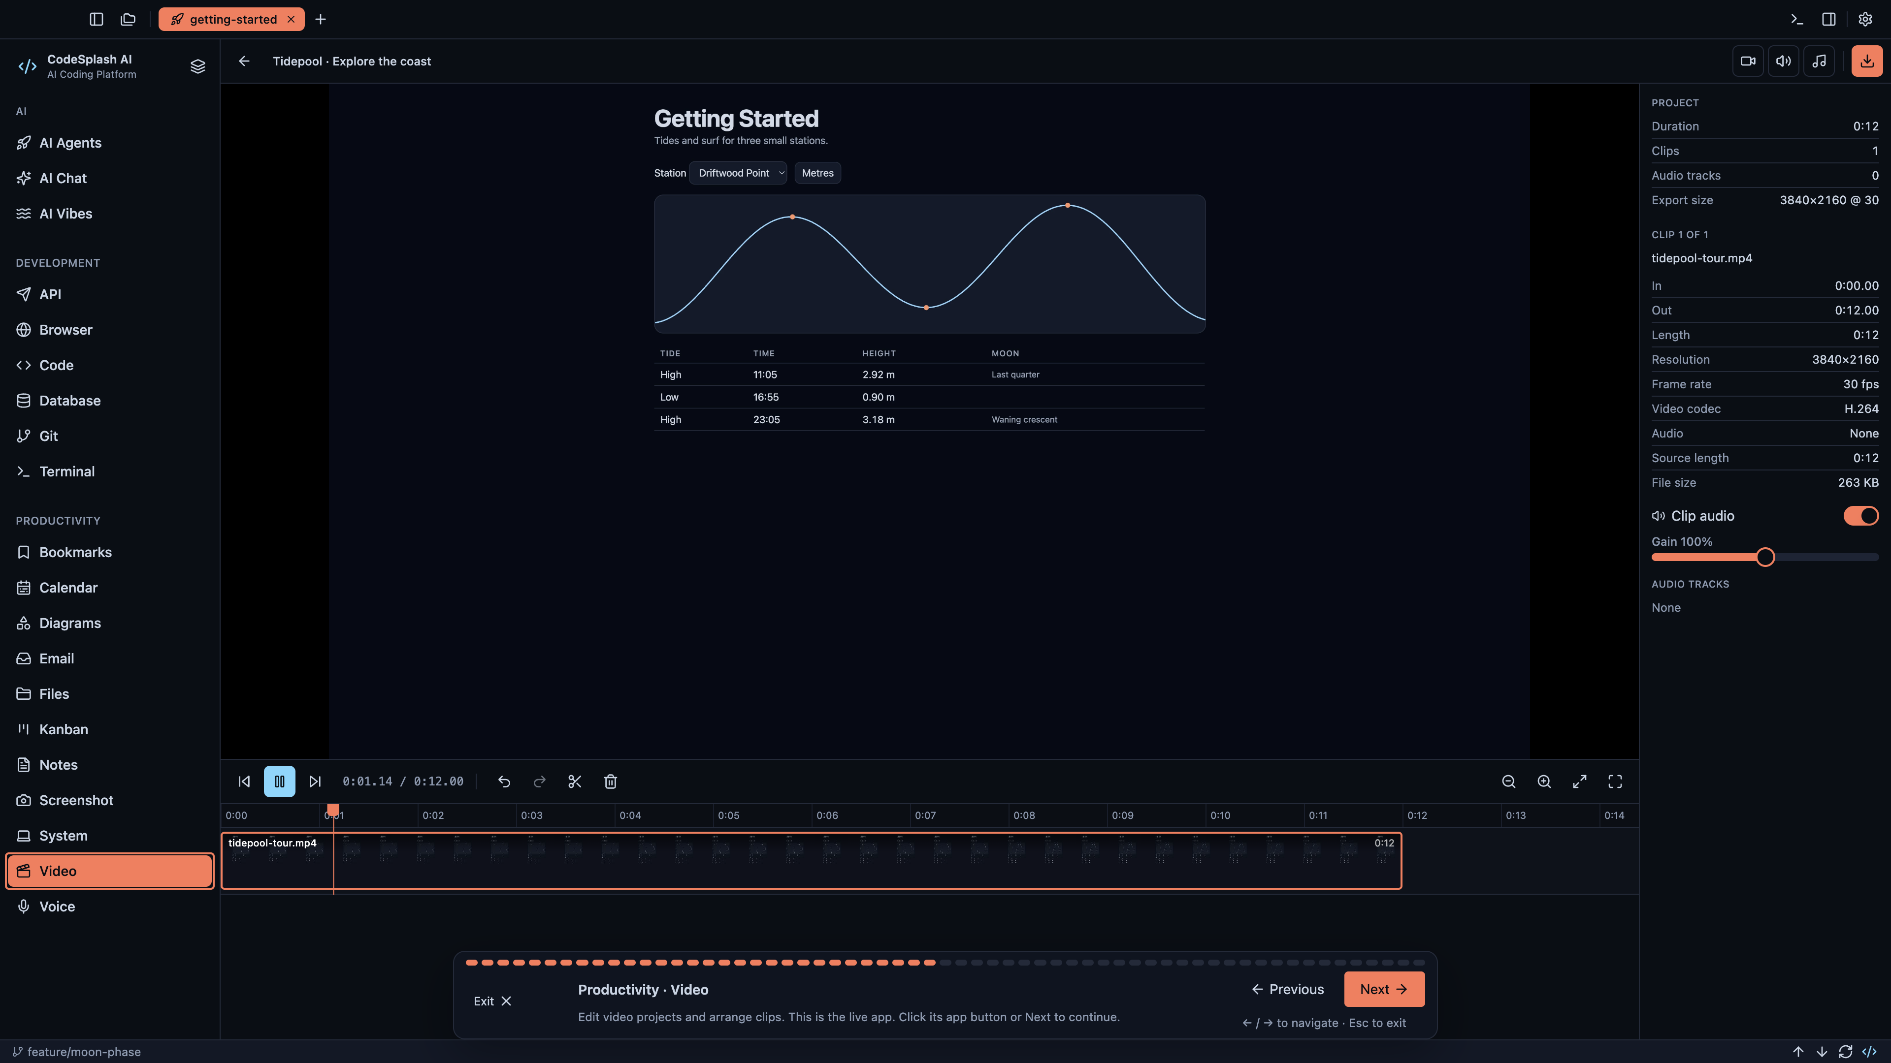
Task: Open the Driftwood Point station dropdown
Action: 738,173
